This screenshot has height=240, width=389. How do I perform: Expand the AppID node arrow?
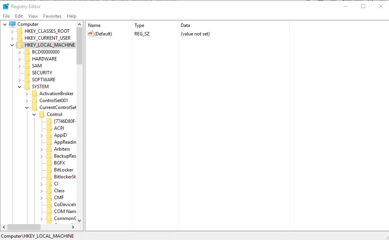click(x=41, y=135)
